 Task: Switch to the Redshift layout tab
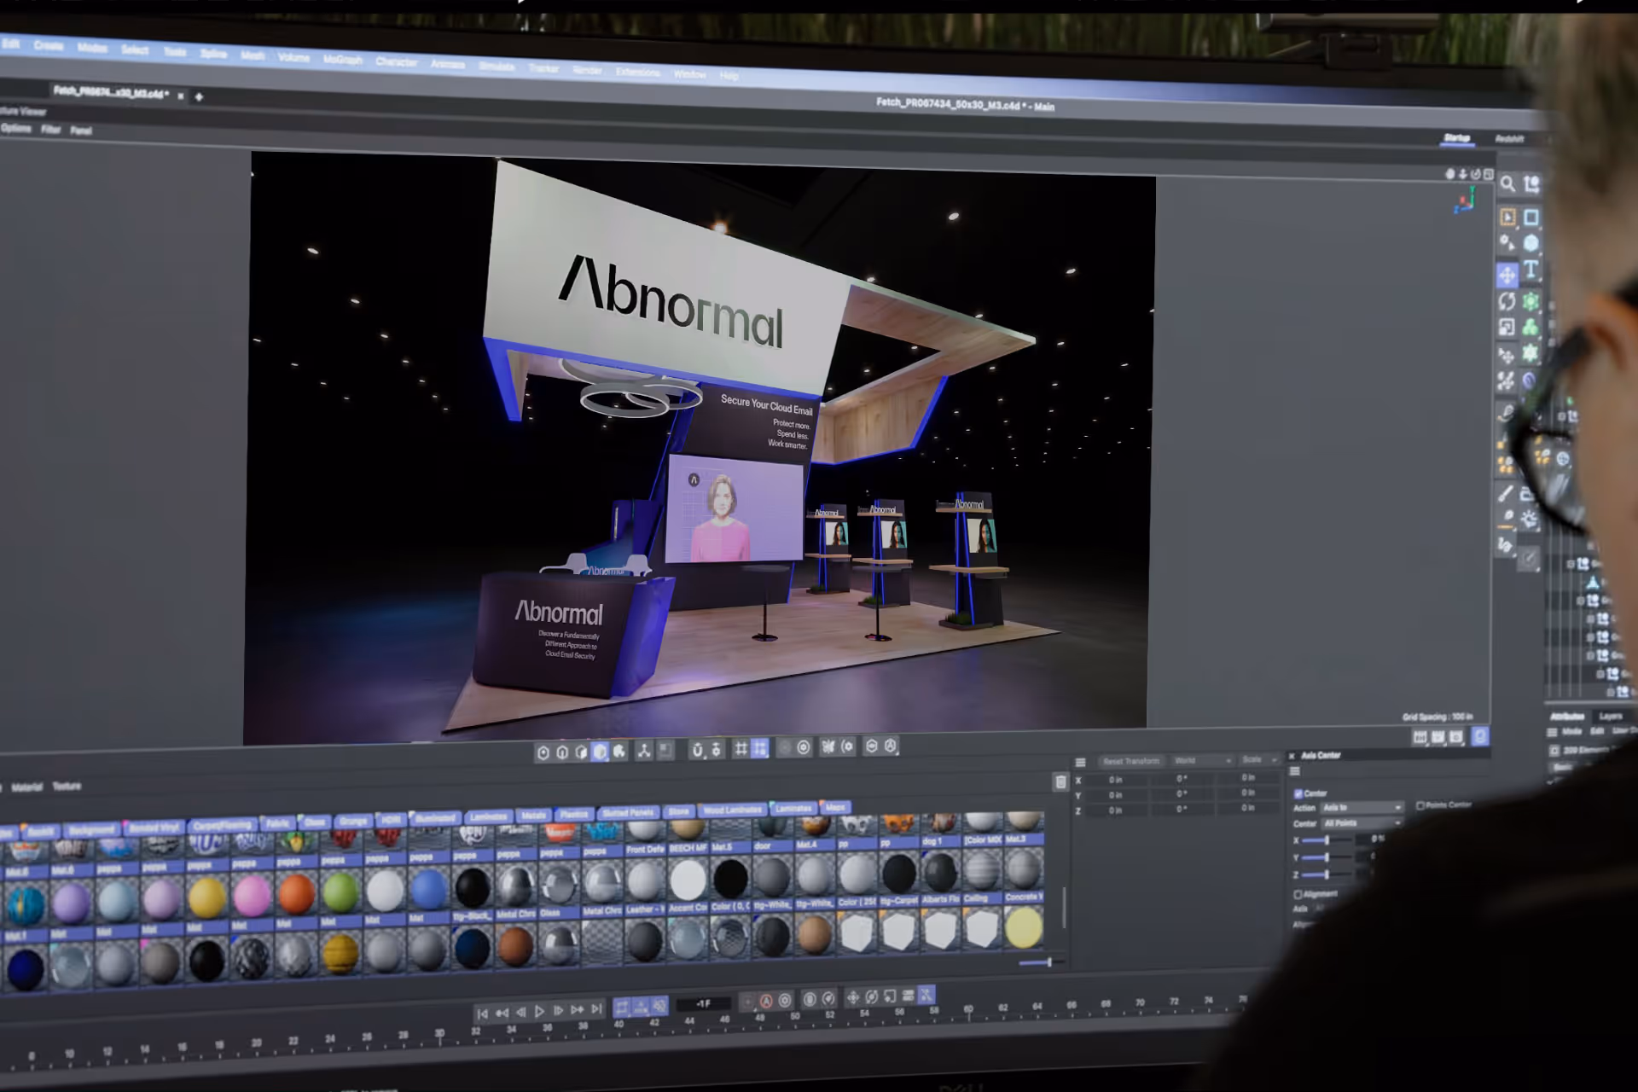click(1509, 139)
